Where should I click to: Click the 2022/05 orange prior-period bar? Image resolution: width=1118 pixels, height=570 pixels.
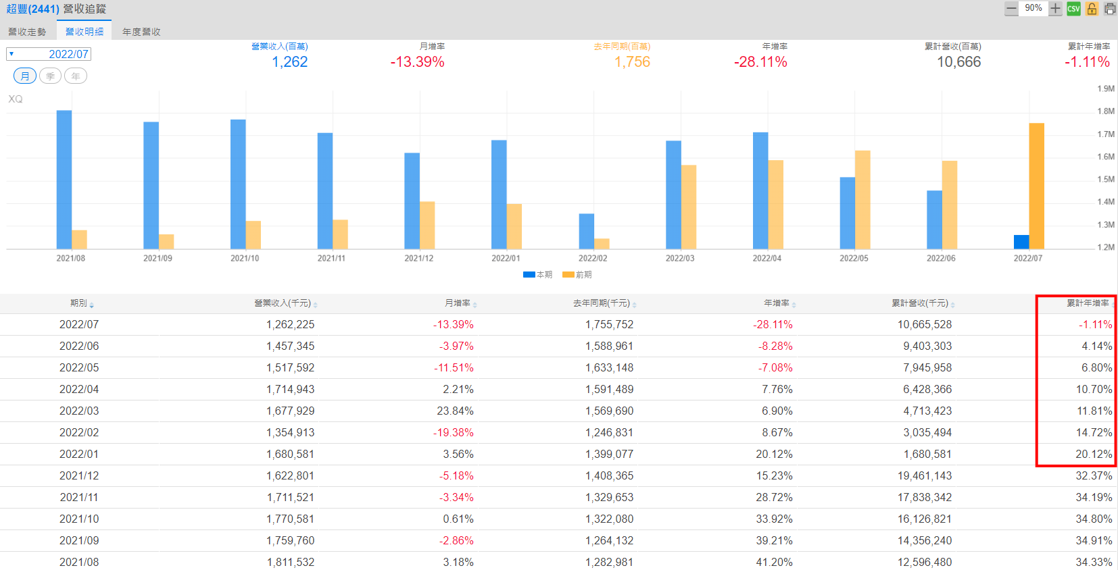pyautogui.click(x=862, y=200)
